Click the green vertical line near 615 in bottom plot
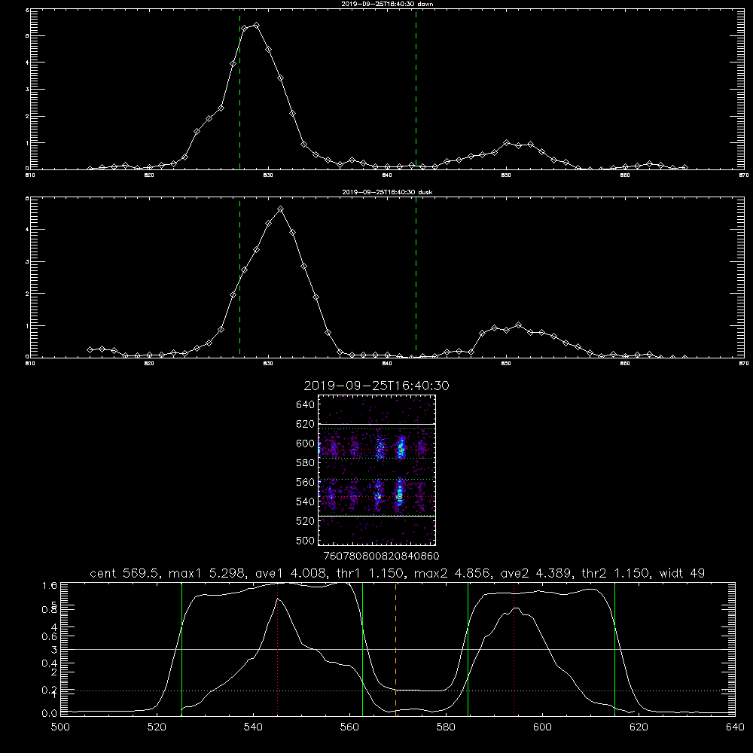This screenshot has height=753, width=753. tap(614, 648)
